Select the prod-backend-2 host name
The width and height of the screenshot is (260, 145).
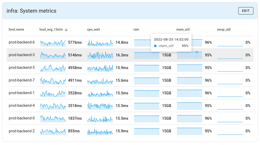22,131
